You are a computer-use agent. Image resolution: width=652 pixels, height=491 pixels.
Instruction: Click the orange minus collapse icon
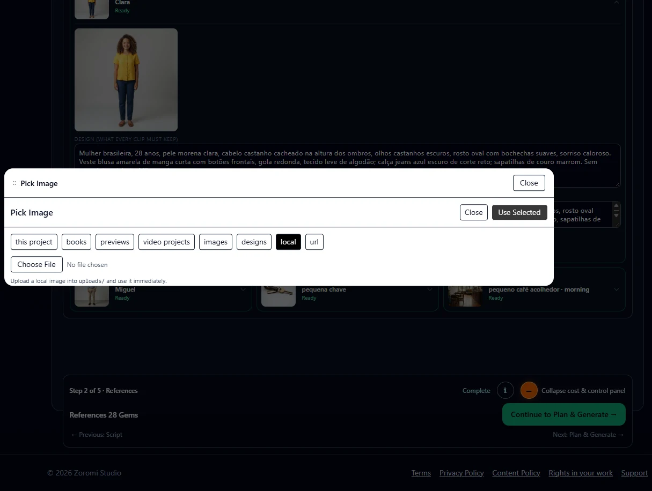(x=529, y=390)
